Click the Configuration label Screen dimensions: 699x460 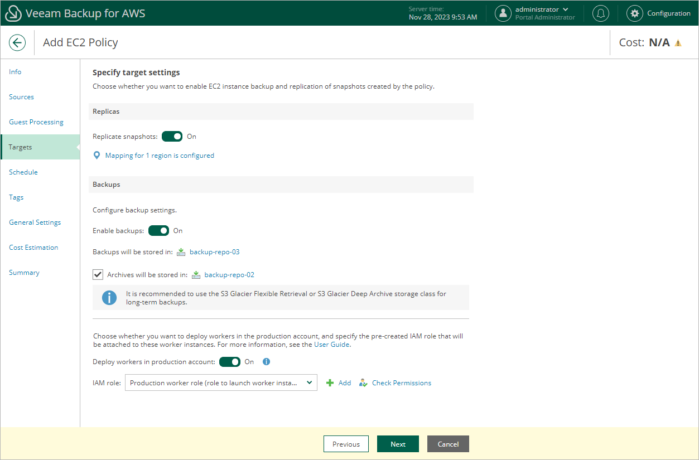669,13
